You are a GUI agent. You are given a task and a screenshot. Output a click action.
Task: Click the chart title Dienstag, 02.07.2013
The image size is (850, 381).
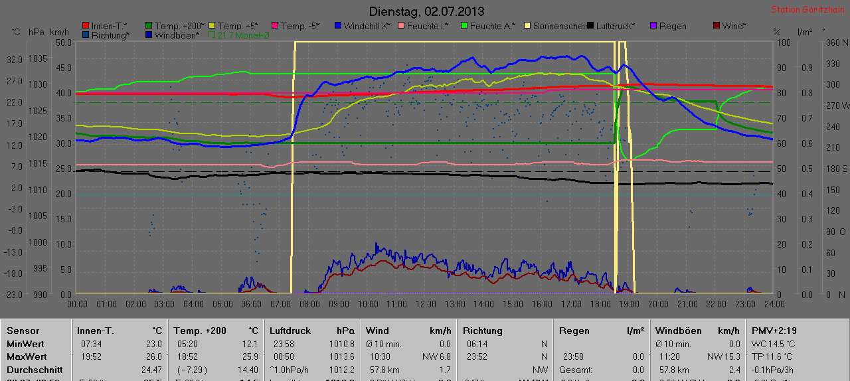pos(426,11)
